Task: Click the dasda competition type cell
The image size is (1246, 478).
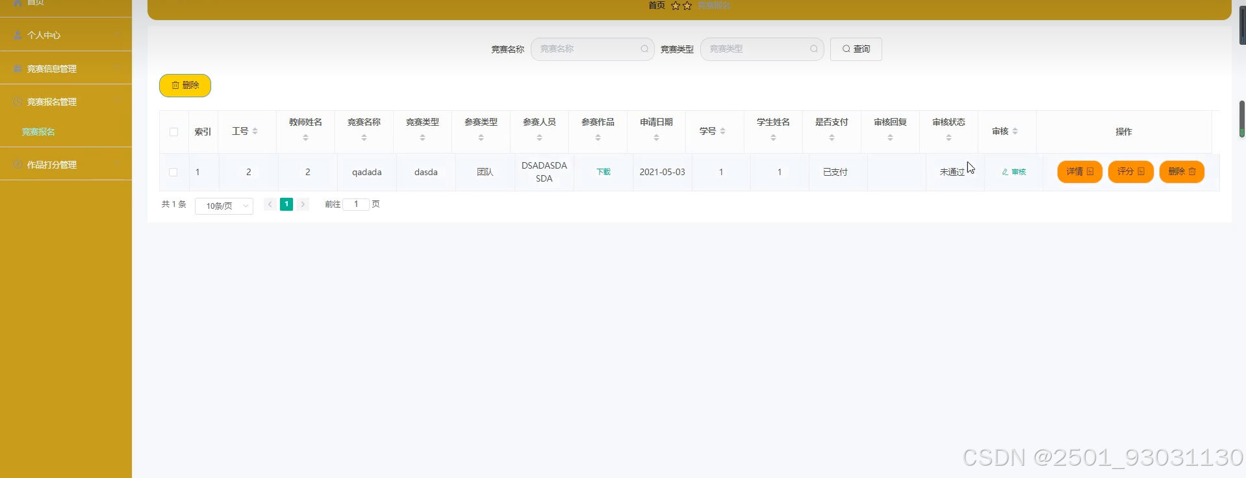Action: pyautogui.click(x=426, y=172)
